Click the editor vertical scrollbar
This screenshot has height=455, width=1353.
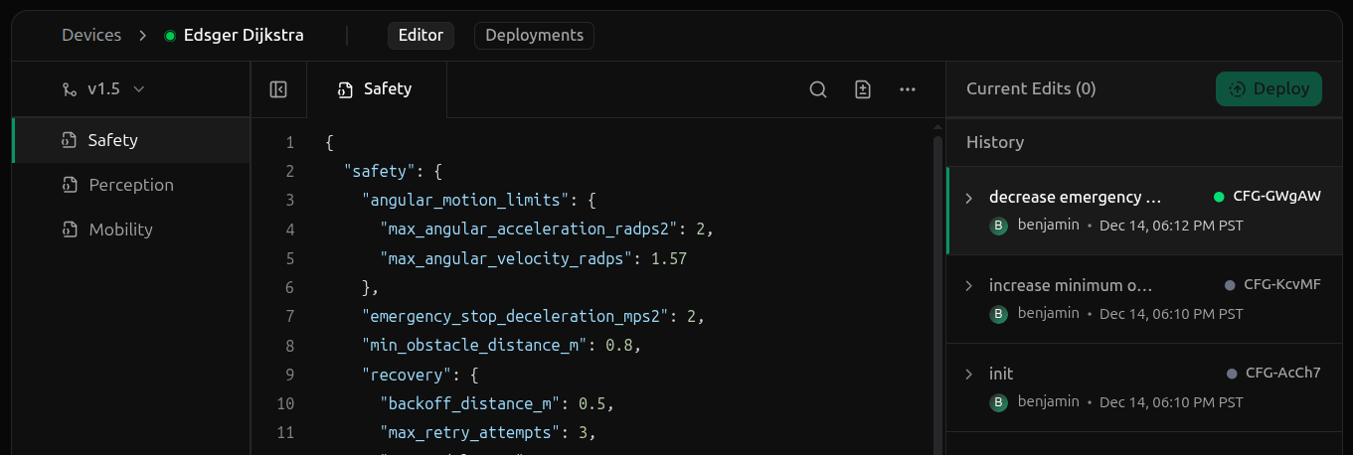pos(937,288)
